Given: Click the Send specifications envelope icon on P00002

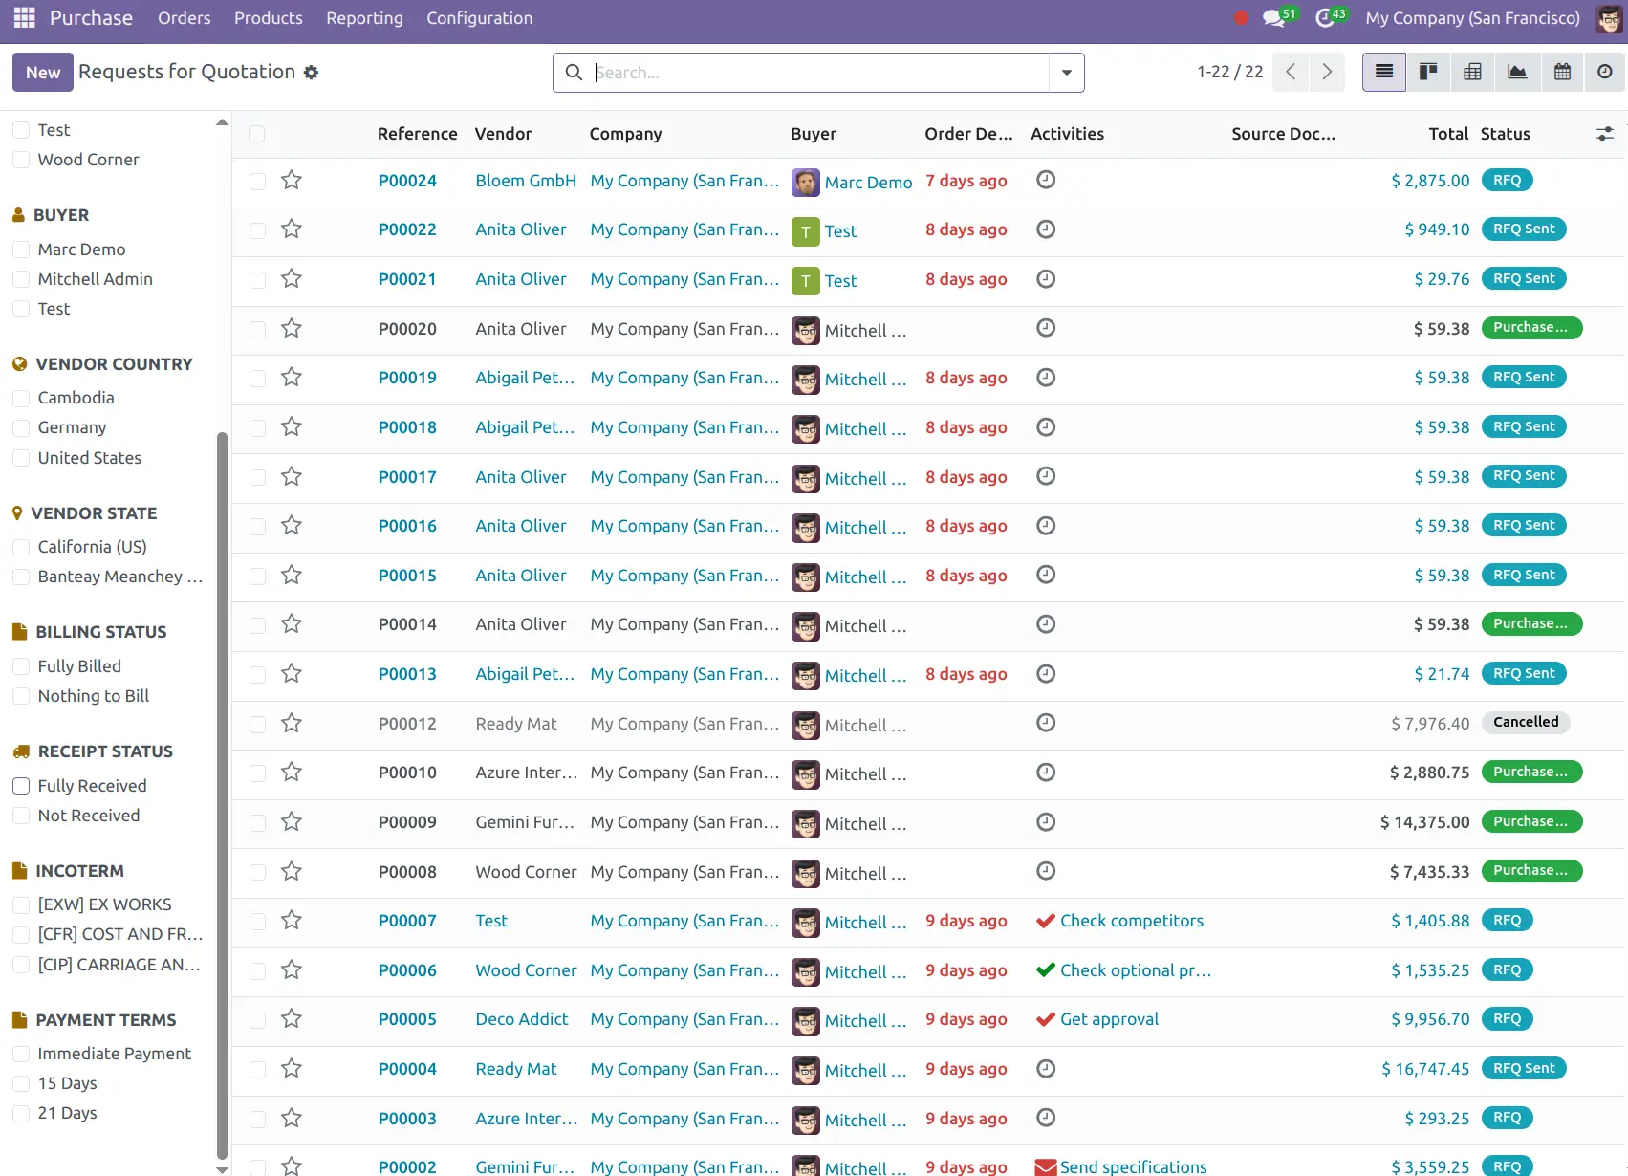Looking at the screenshot, I should (1046, 1167).
